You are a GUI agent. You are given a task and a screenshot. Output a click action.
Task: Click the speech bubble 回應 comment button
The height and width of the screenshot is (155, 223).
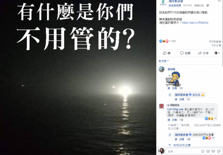(185, 53)
